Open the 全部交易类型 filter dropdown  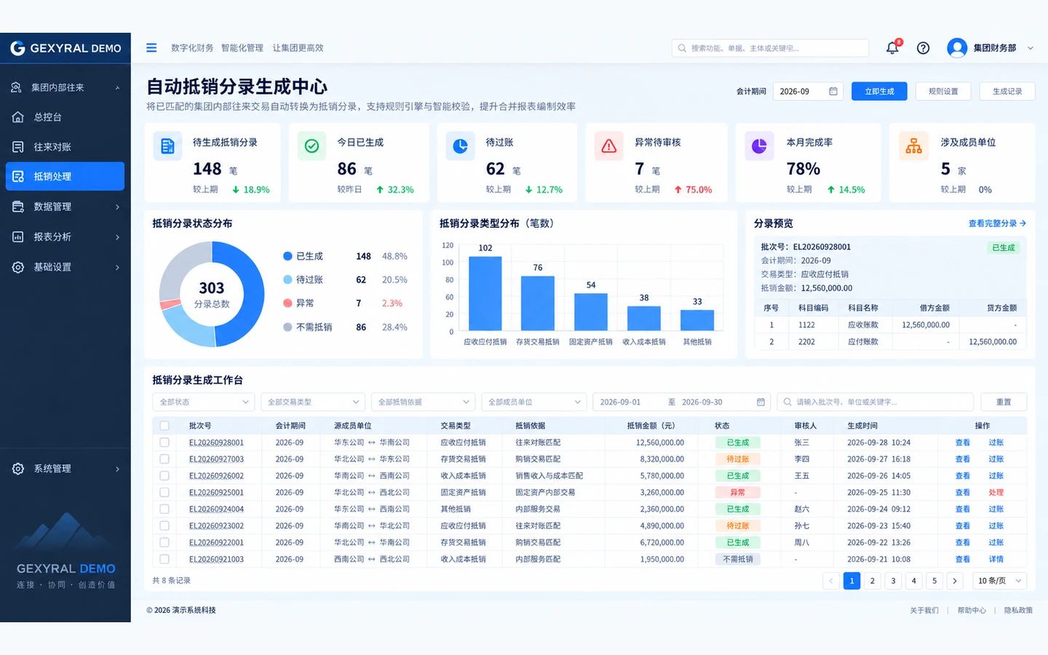point(313,402)
